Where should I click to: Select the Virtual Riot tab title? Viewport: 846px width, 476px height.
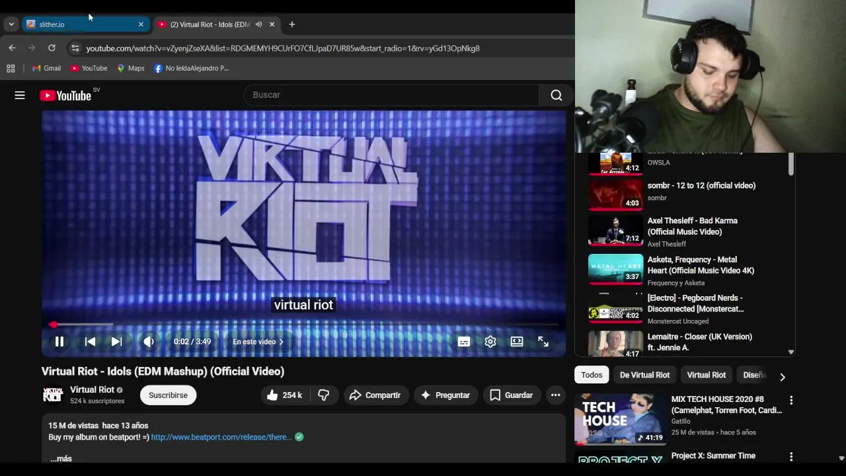[x=210, y=24]
